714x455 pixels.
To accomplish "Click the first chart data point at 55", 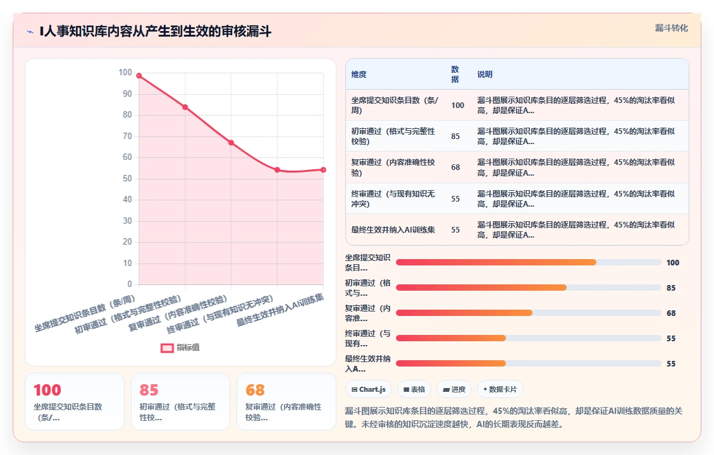I will pyautogui.click(x=277, y=170).
